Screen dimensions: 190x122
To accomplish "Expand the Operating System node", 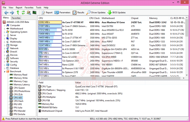I will pos(4,32).
